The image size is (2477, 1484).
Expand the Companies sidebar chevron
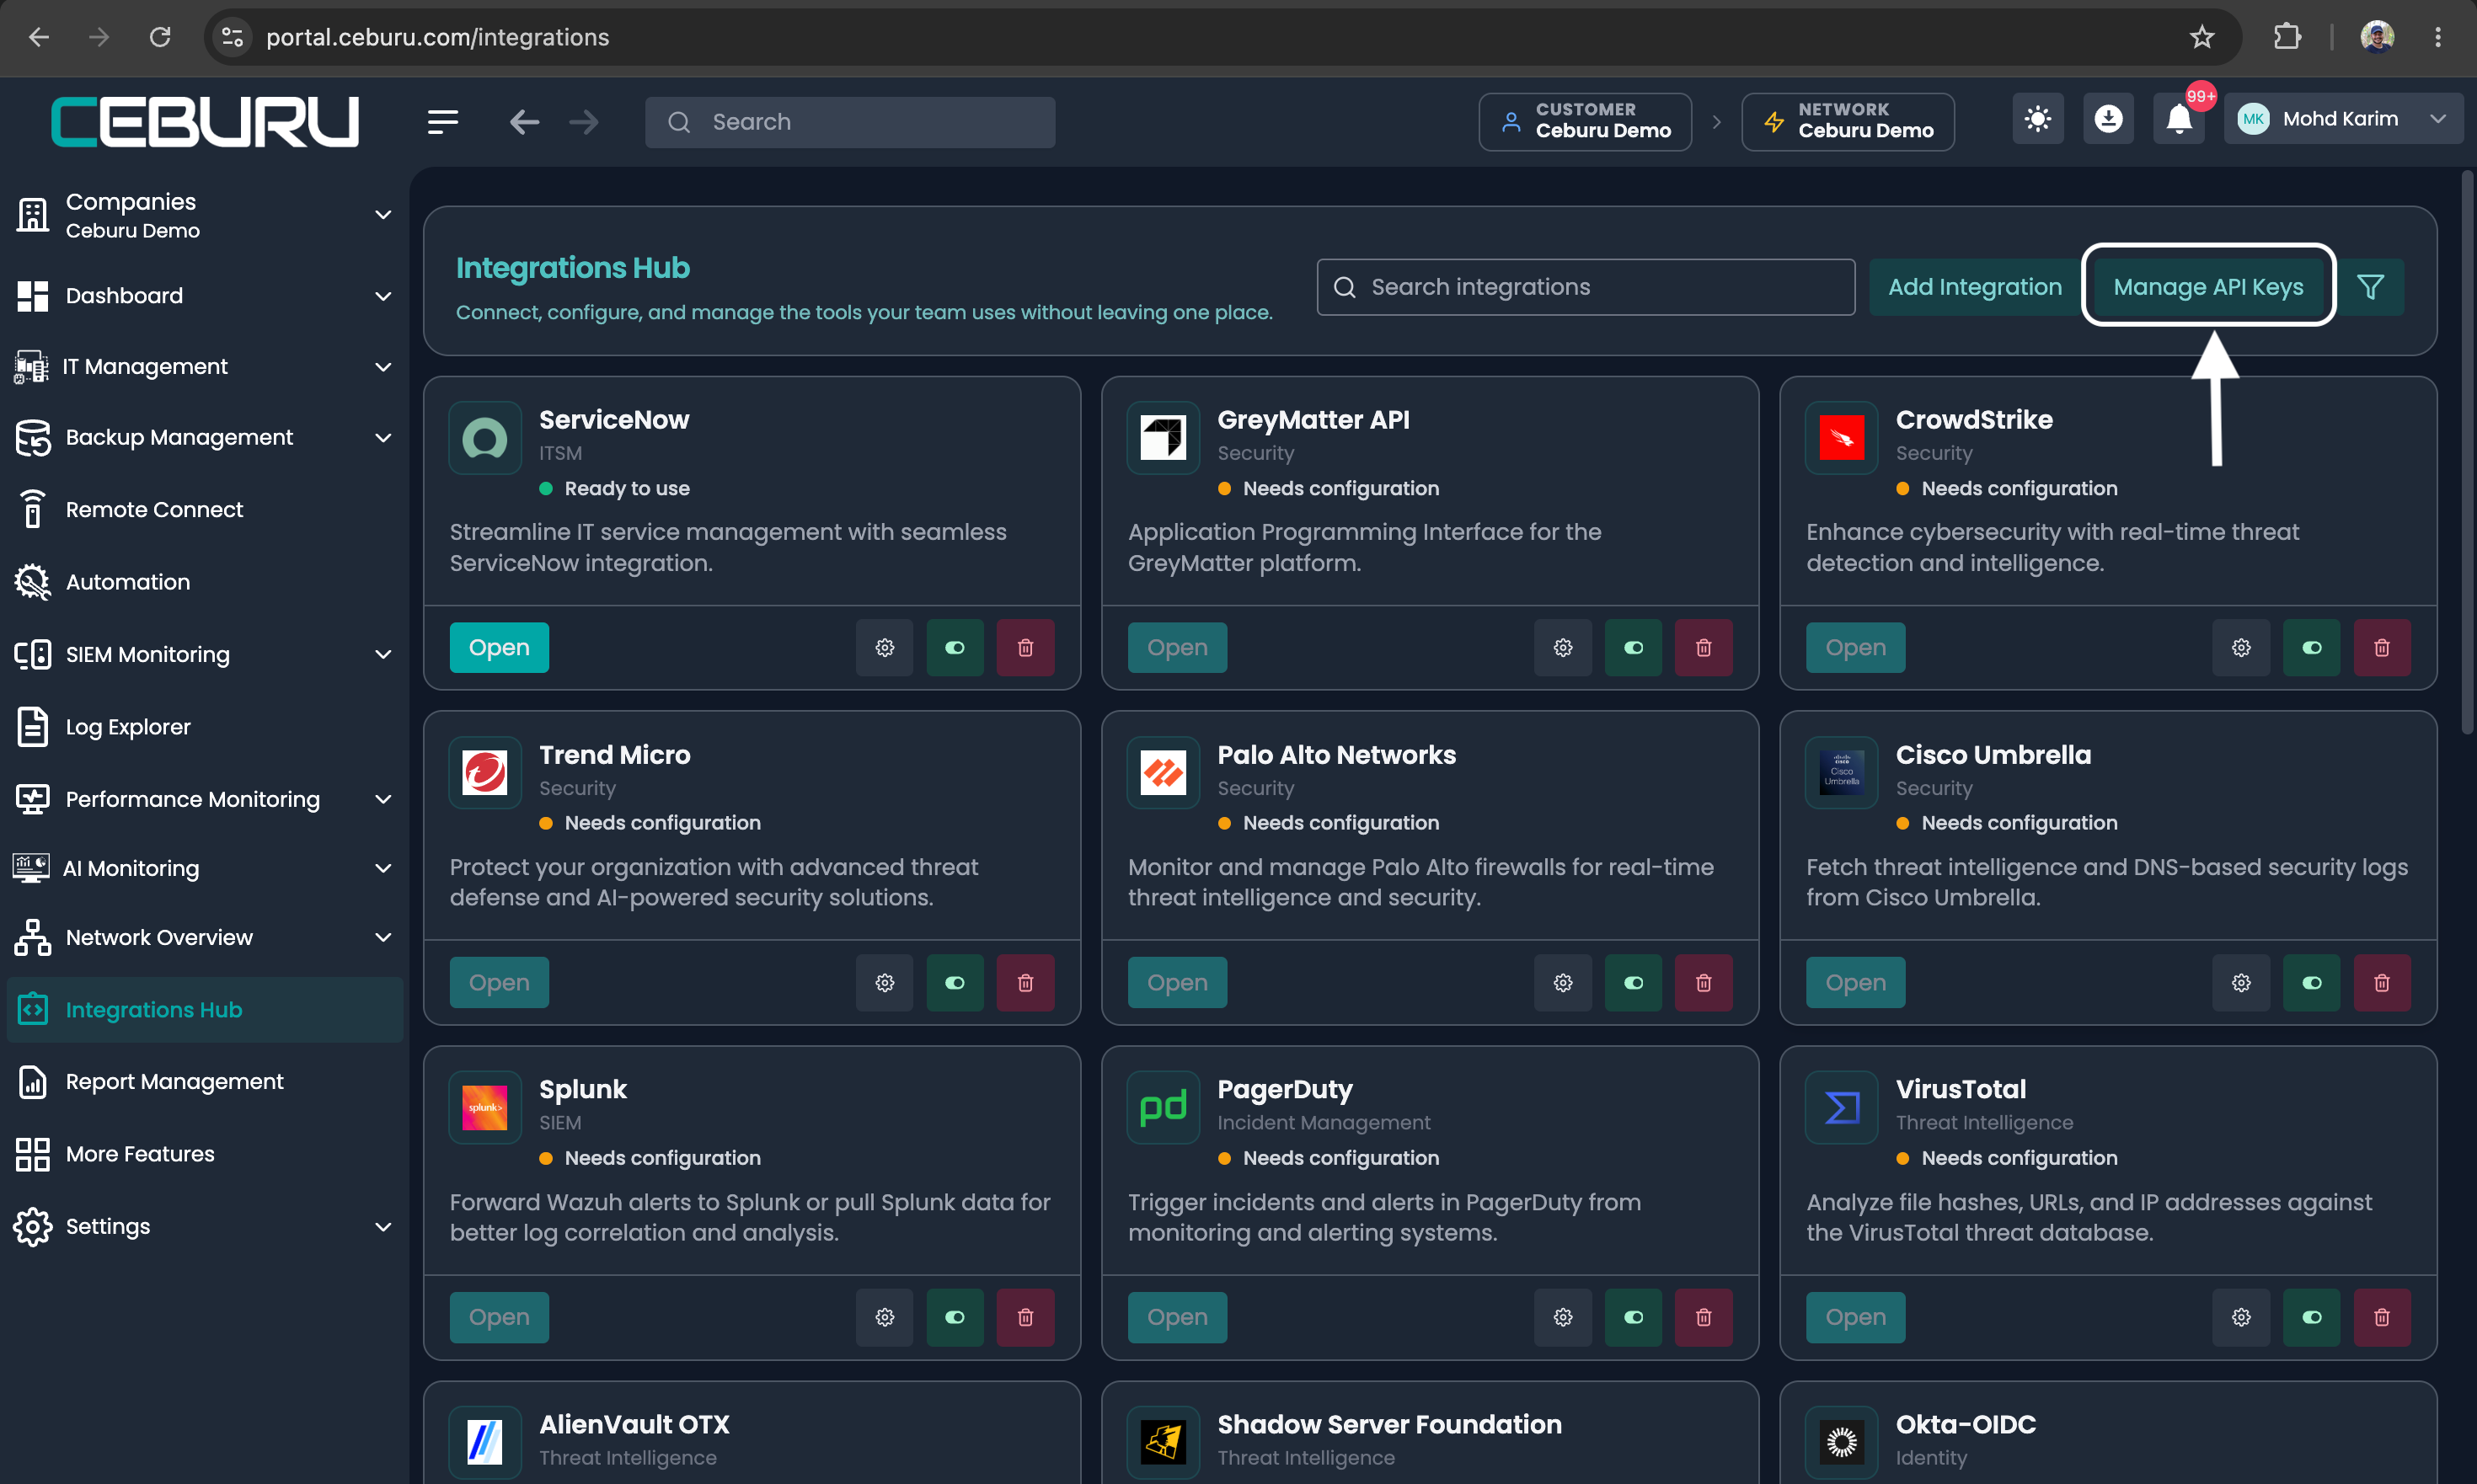383,215
